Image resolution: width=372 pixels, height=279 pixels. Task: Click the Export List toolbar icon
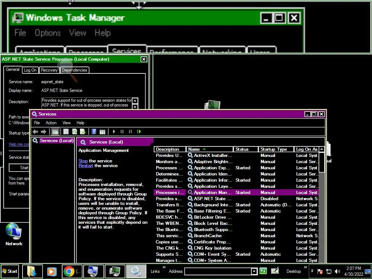click(x=83, y=132)
